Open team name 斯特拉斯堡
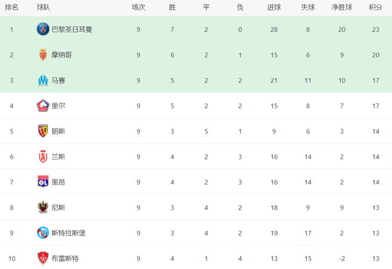 pyautogui.click(x=68, y=233)
